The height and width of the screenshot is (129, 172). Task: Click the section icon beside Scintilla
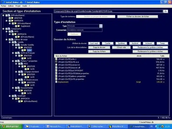tap(16, 42)
